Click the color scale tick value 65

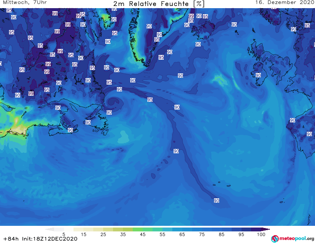click(182, 234)
